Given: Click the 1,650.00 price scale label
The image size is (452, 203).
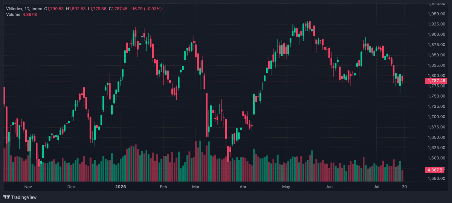Looking at the screenshot, I should tap(437, 137).
